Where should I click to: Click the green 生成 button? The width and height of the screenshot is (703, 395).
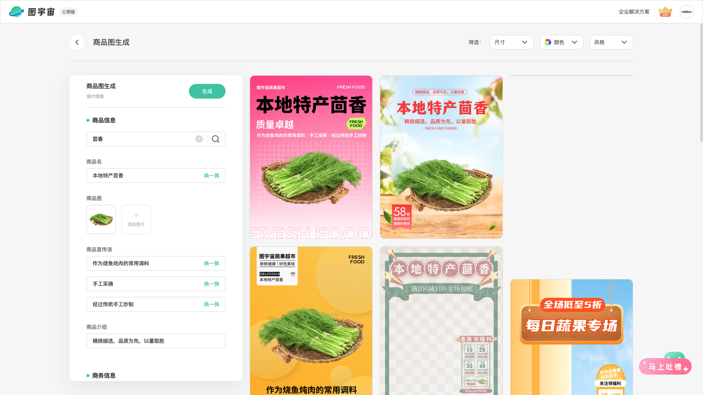pos(207,91)
